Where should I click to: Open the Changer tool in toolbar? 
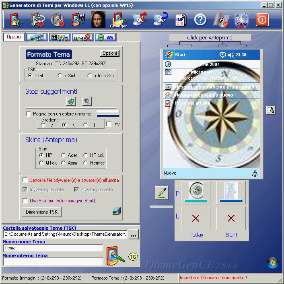coord(118,20)
